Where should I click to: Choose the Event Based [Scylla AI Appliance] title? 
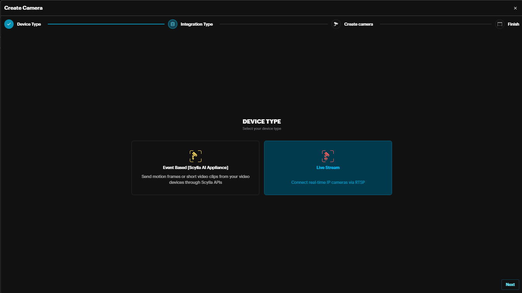195,167
